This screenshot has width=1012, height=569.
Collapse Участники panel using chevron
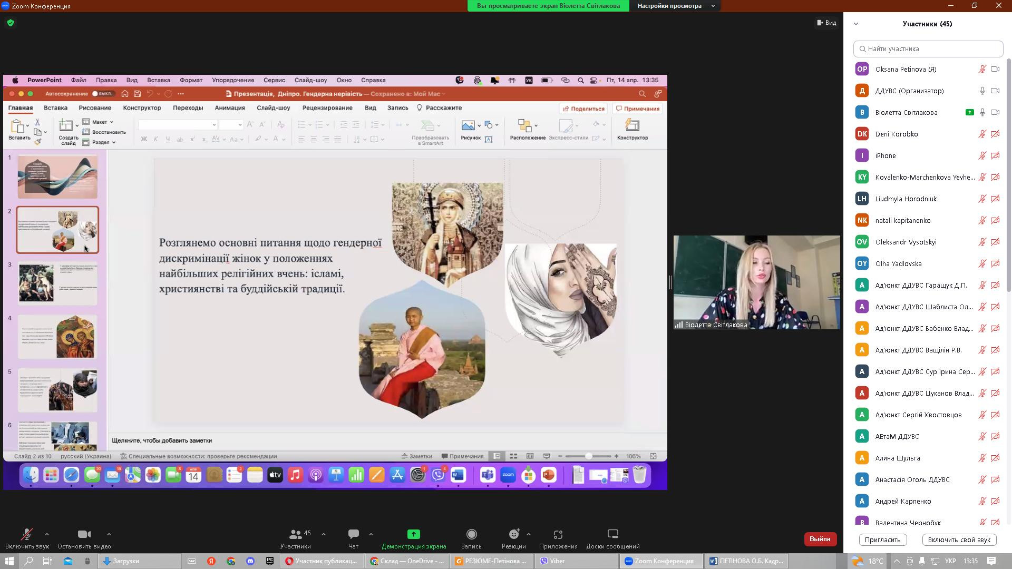(856, 24)
